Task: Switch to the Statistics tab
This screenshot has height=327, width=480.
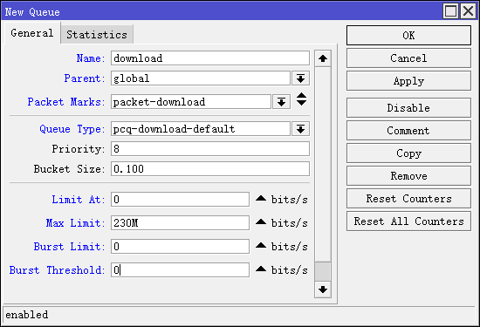Action: (x=97, y=34)
